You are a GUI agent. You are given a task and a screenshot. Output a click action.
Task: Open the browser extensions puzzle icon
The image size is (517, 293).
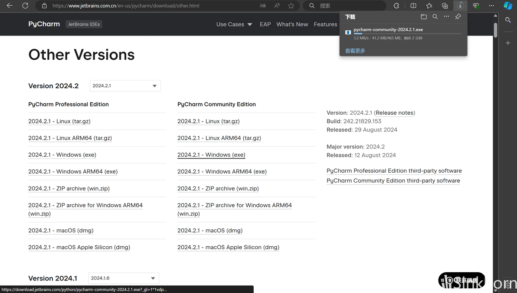click(x=396, y=6)
